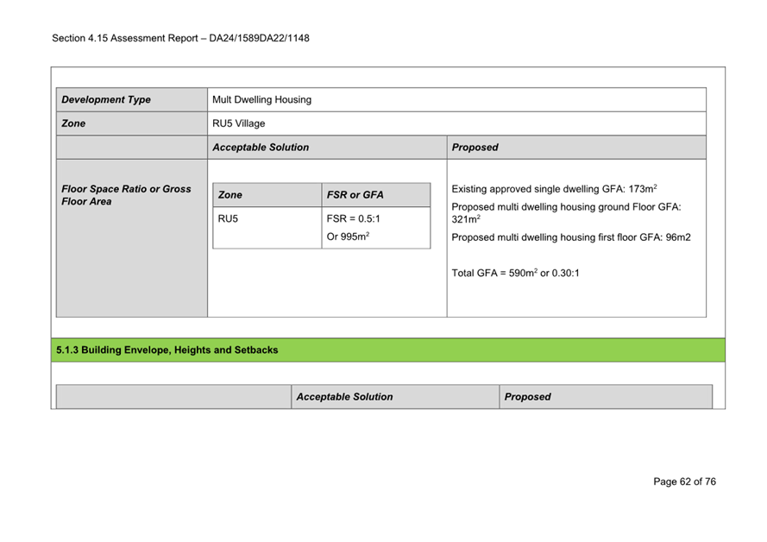The height and width of the screenshot is (542, 767).
Task: Click the Or 995m² value
Action: click(348, 236)
